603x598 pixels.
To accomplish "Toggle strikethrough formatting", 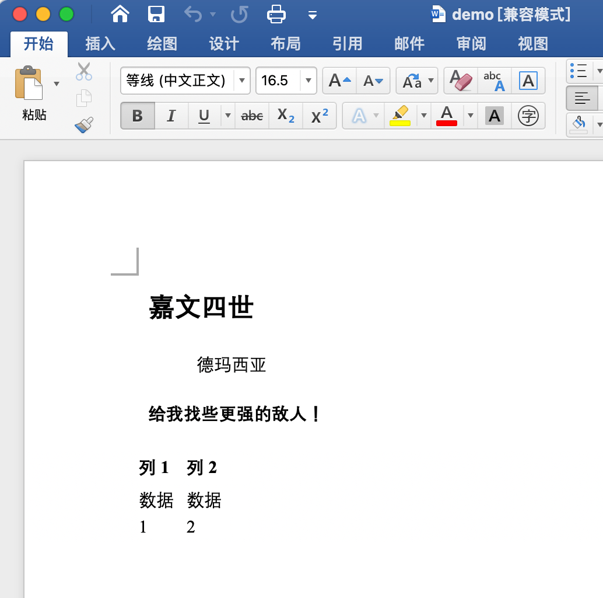I will (x=252, y=116).
